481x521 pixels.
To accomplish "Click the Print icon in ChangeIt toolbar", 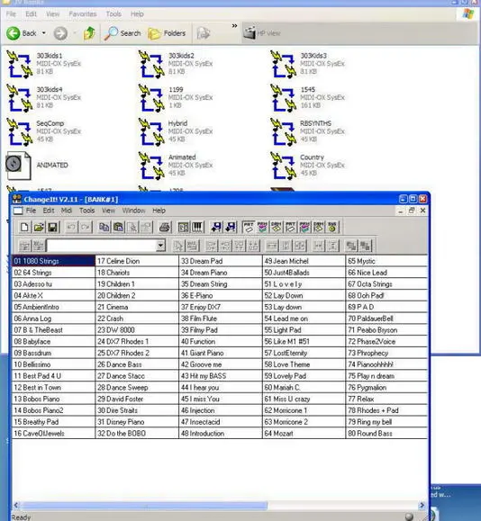I will pos(165,228).
